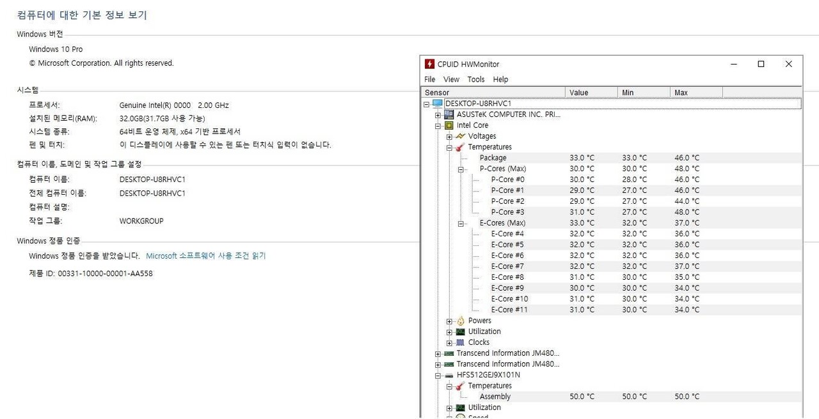This screenshot has height=419, width=819.
Task: Collapse the DESKTOP-U8RHVC1 root node
Action: pyautogui.click(x=427, y=103)
